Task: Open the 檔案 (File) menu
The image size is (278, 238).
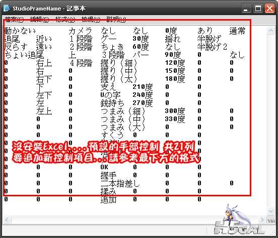Action: point(15,19)
